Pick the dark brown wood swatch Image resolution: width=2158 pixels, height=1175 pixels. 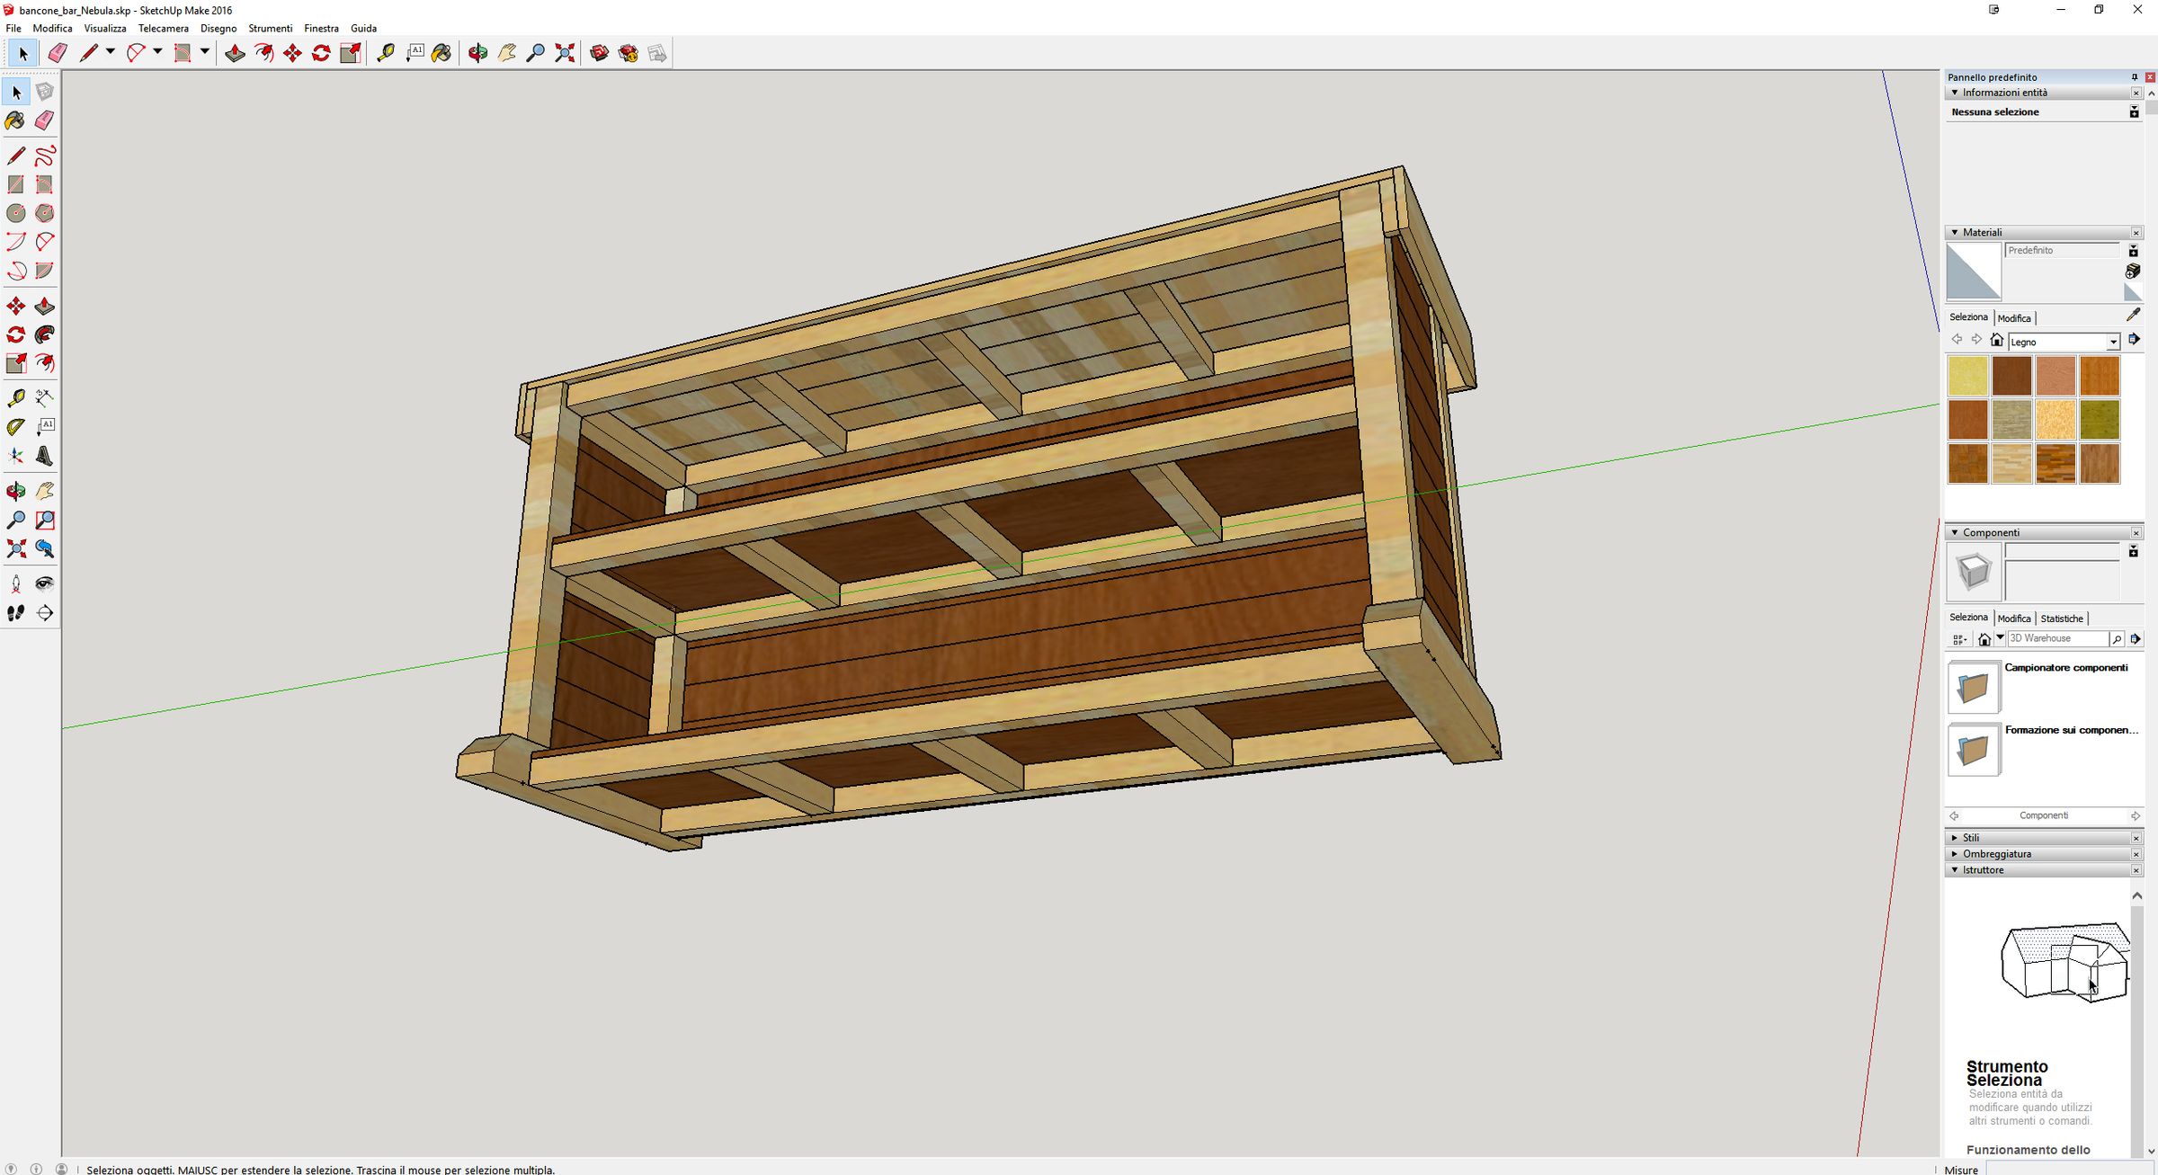2011,376
